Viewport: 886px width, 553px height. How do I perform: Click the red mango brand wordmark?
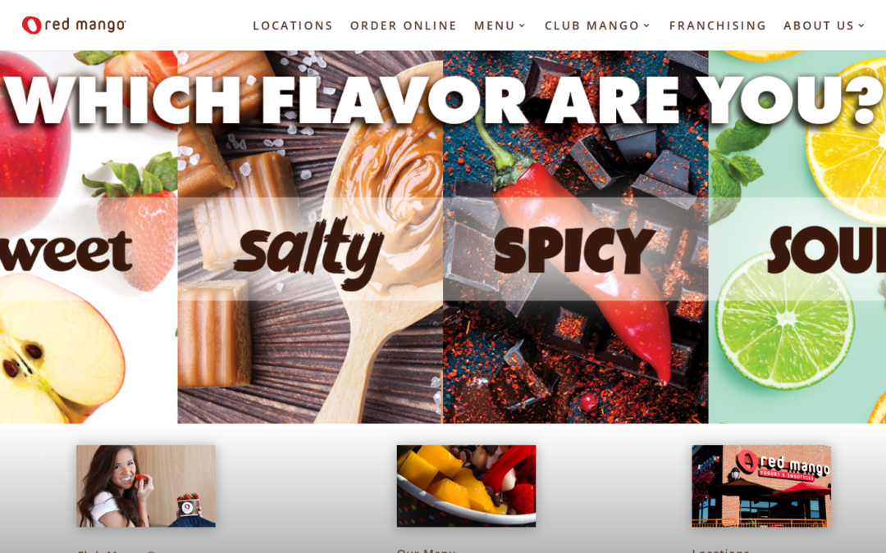pos(84,25)
